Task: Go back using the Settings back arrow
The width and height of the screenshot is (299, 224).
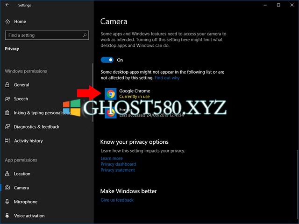Action: pos(7,5)
